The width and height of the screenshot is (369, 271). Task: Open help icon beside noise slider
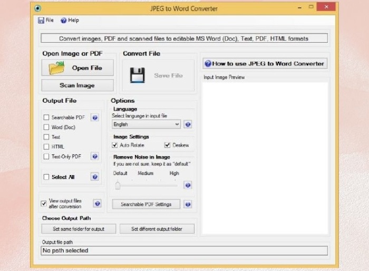click(188, 185)
